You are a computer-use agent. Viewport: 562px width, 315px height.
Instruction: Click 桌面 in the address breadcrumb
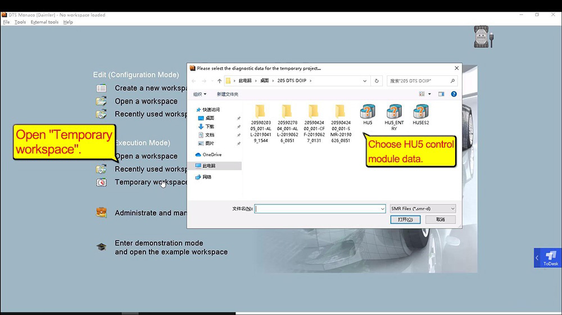pos(265,81)
